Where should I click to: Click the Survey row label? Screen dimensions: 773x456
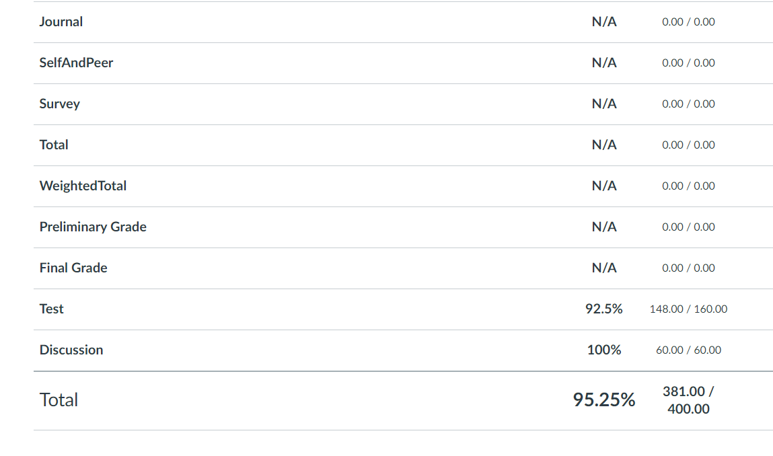pyautogui.click(x=60, y=104)
